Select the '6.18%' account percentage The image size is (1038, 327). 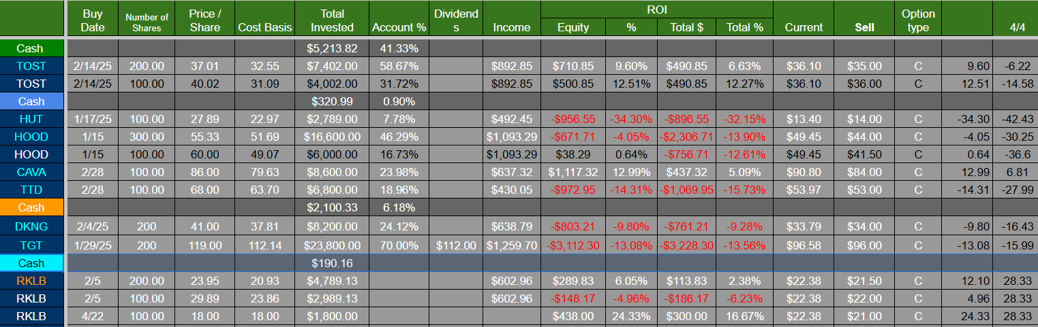tap(399, 207)
